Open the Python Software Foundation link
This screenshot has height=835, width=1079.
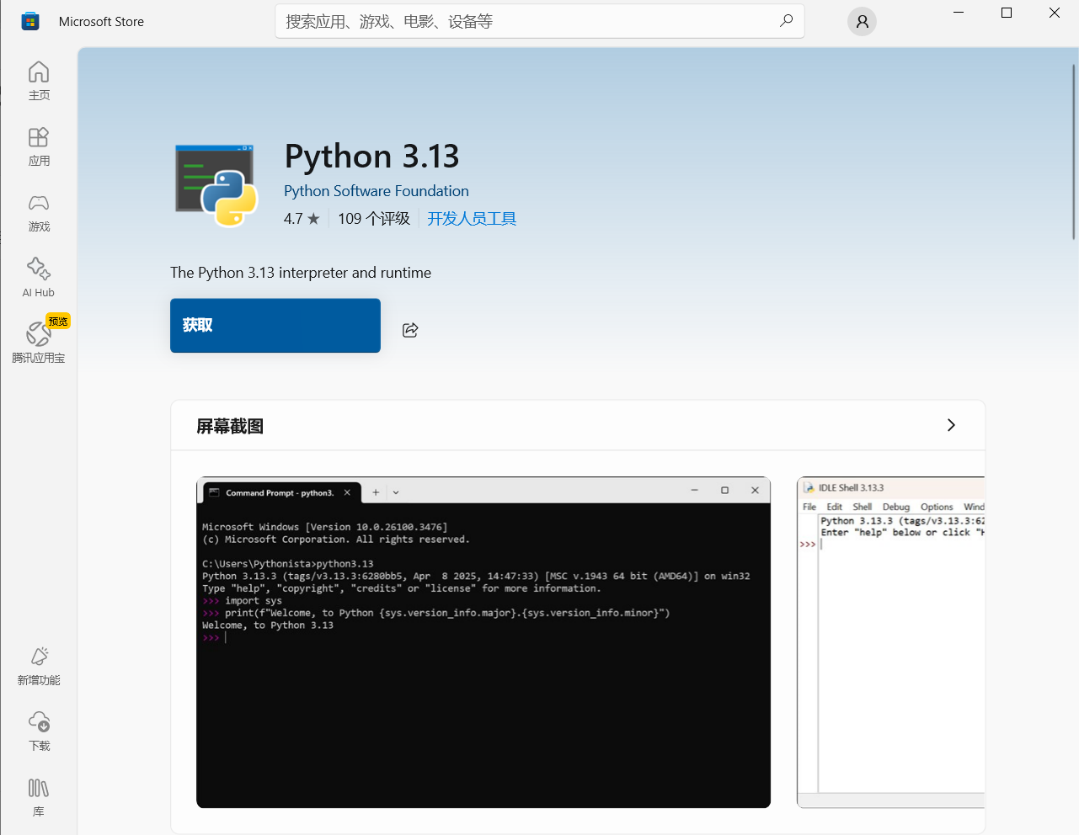pyautogui.click(x=377, y=191)
